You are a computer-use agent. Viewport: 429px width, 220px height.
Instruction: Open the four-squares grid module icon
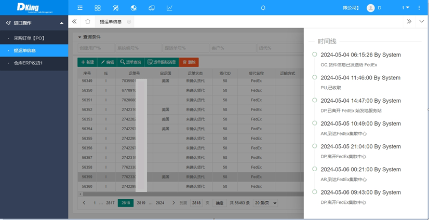pos(98,8)
